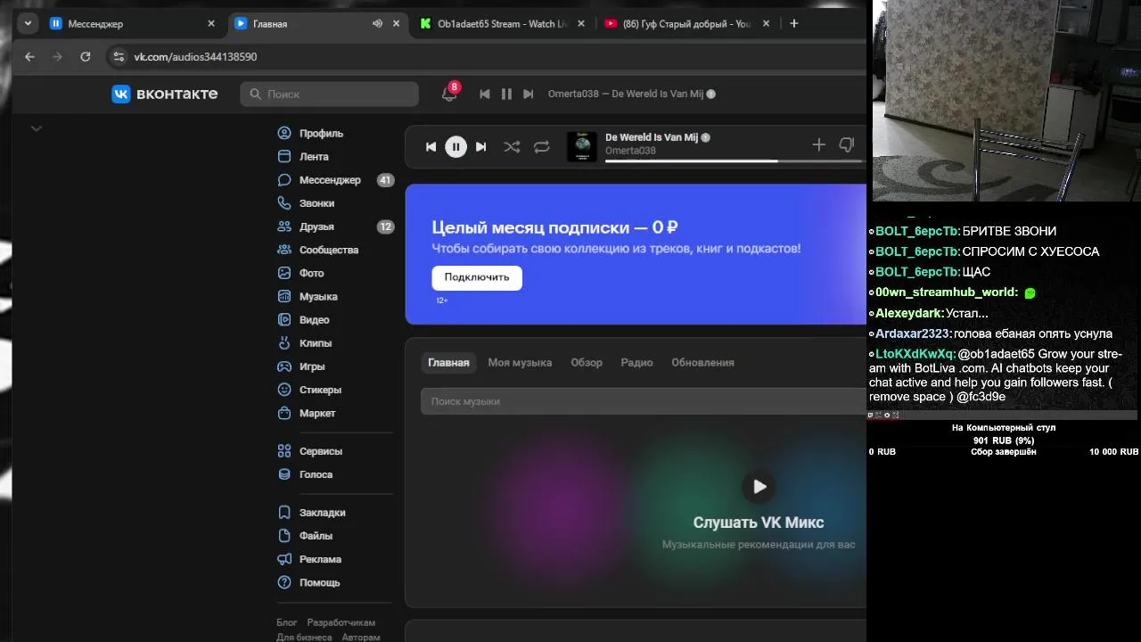Open the Для бизнеса footer link
Image resolution: width=1141 pixels, height=642 pixels.
coord(304,637)
